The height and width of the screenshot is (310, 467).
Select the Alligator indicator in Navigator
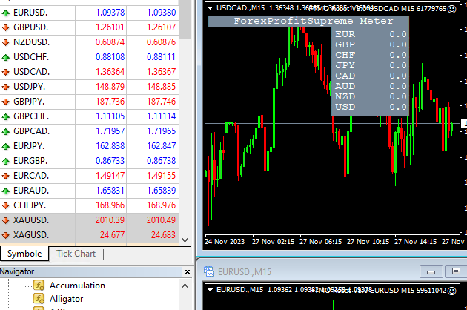(67, 299)
